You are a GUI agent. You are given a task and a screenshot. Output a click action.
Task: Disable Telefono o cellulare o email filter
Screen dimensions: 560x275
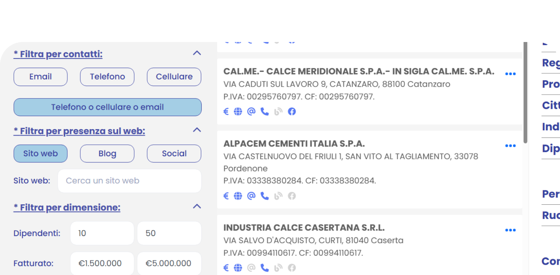pos(107,107)
